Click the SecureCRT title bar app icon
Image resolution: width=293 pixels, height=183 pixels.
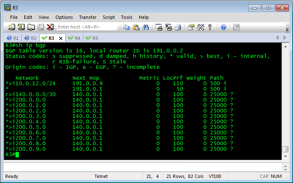click(8, 8)
